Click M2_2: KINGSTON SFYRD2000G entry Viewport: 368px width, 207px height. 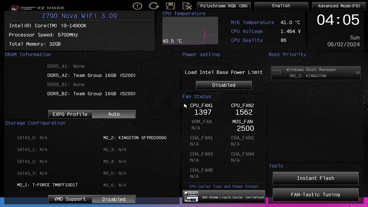135,138
